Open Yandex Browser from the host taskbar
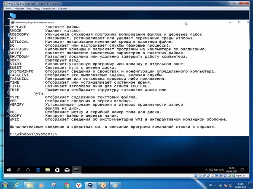Viewport: 253px width, 189px height. 79,185
